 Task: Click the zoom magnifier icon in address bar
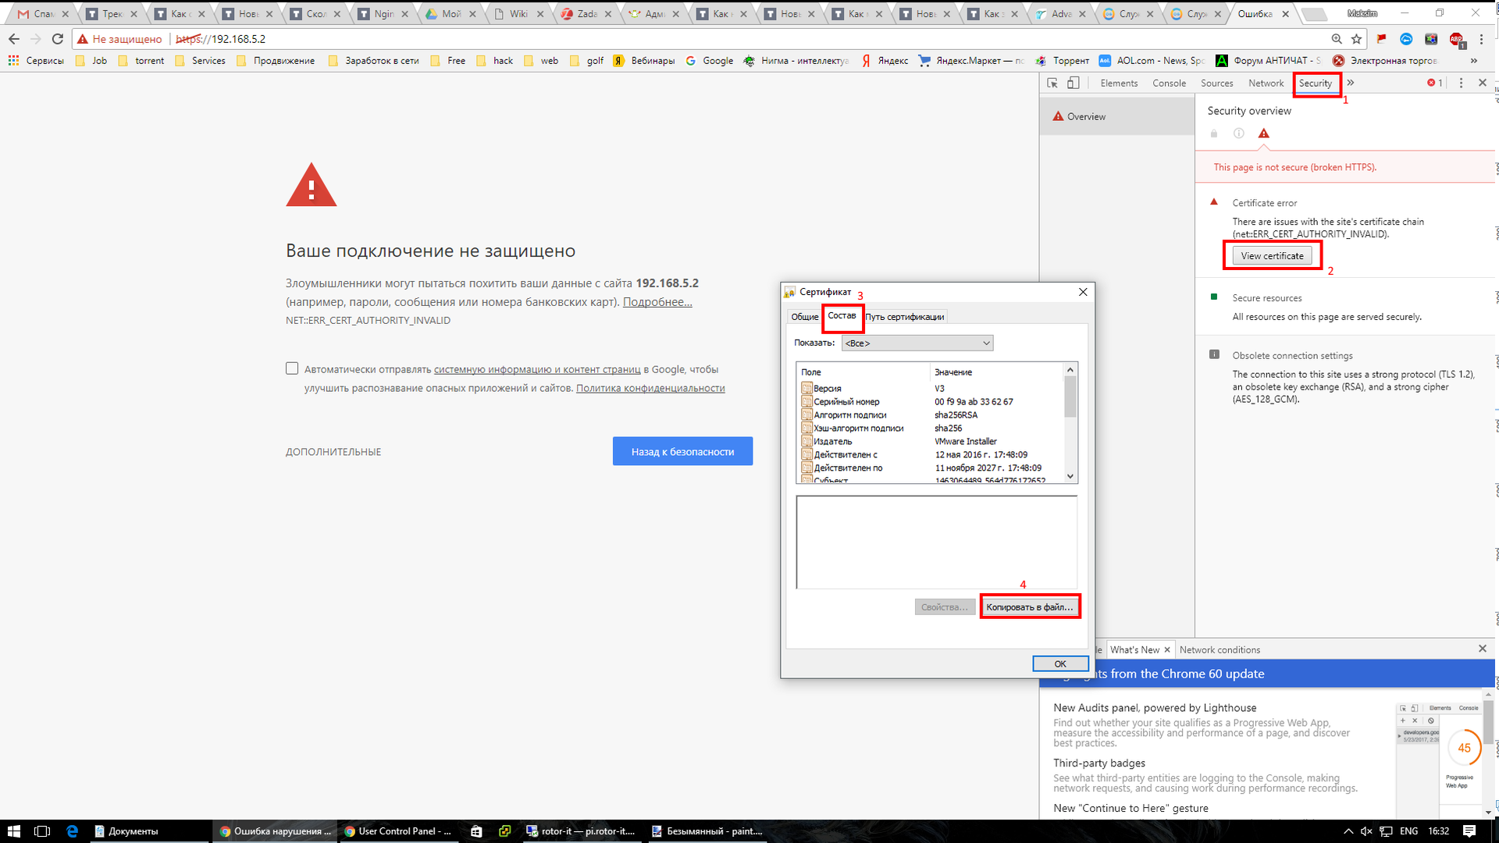point(1337,39)
